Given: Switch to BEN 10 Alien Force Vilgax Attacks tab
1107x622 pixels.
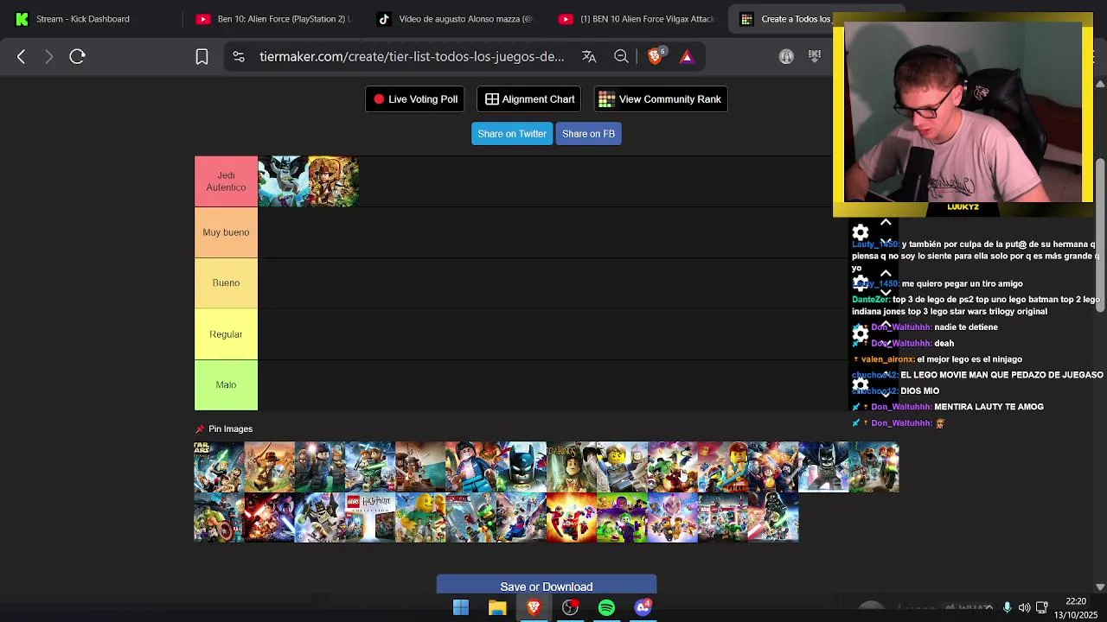Looking at the screenshot, I should click(637, 19).
